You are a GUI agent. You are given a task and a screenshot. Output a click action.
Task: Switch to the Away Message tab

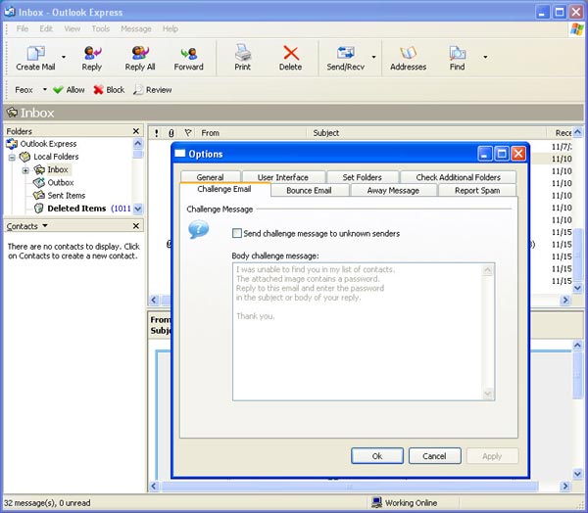(x=393, y=190)
